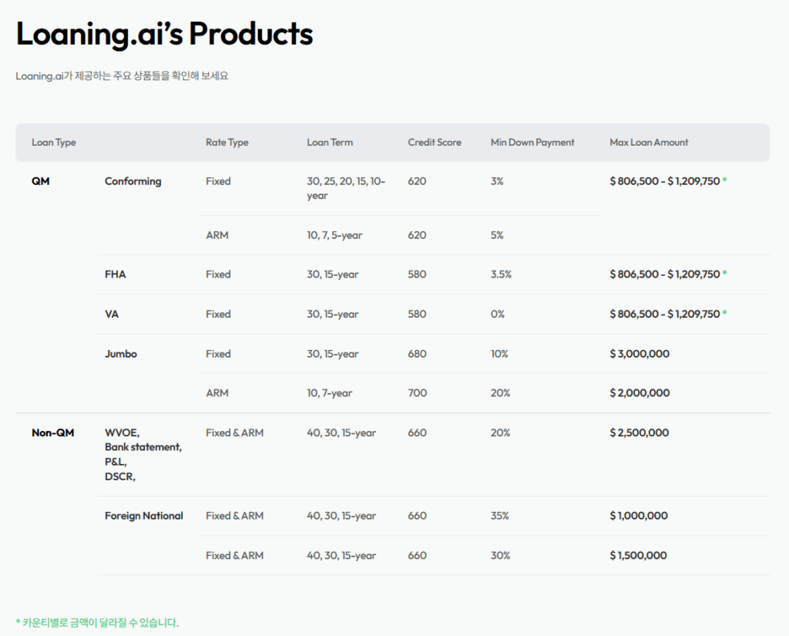Select the "Min Down Payment" column header
The width and height of the screenshot is (789, 636).
point(532,143)
